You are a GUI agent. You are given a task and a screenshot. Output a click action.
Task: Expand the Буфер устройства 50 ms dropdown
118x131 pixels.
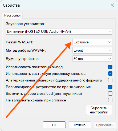coord(92,59)
